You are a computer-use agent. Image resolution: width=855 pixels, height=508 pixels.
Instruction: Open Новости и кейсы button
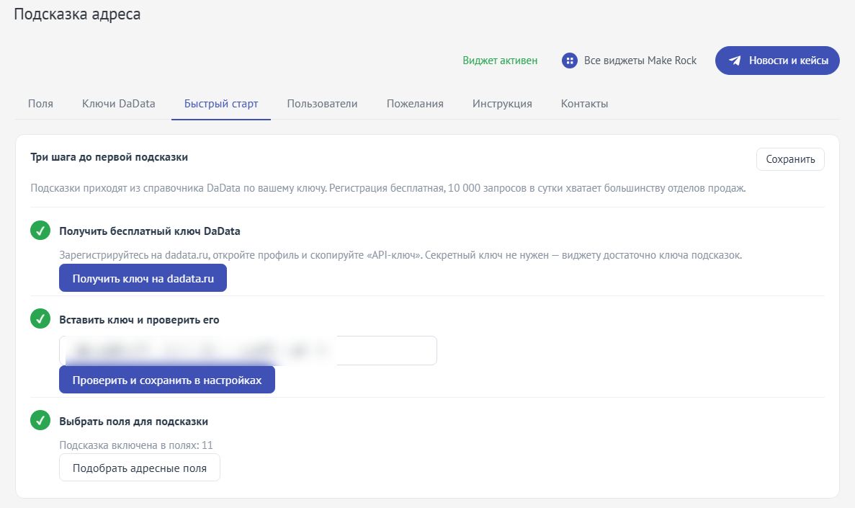pyautogui.click(x=778, y=61)
